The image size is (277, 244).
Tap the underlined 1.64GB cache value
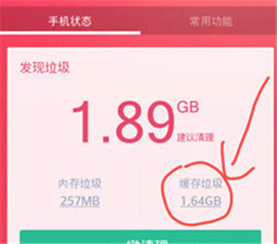click(201, 201)
